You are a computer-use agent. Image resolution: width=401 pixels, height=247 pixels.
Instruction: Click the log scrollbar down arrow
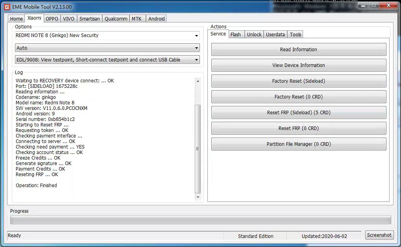pos(198,197)
